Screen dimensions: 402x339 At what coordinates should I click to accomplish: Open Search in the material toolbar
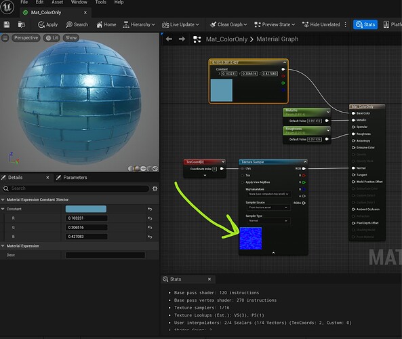pyautogui.click(x=77, y=24)
